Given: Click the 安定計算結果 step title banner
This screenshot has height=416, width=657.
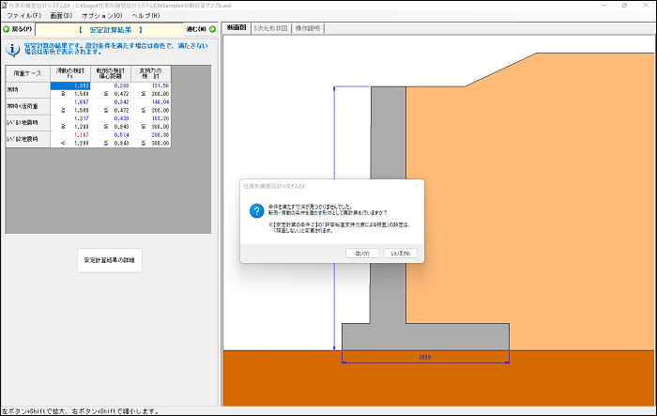Looking at the screenshot, I should pos(110,30).
